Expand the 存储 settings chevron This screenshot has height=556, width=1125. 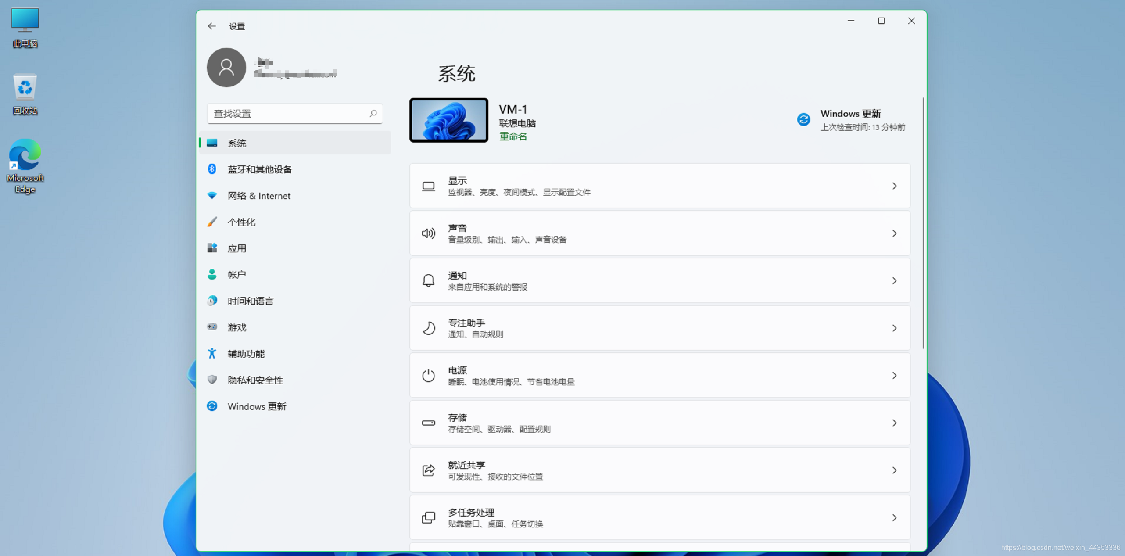(x=894, y=423)
